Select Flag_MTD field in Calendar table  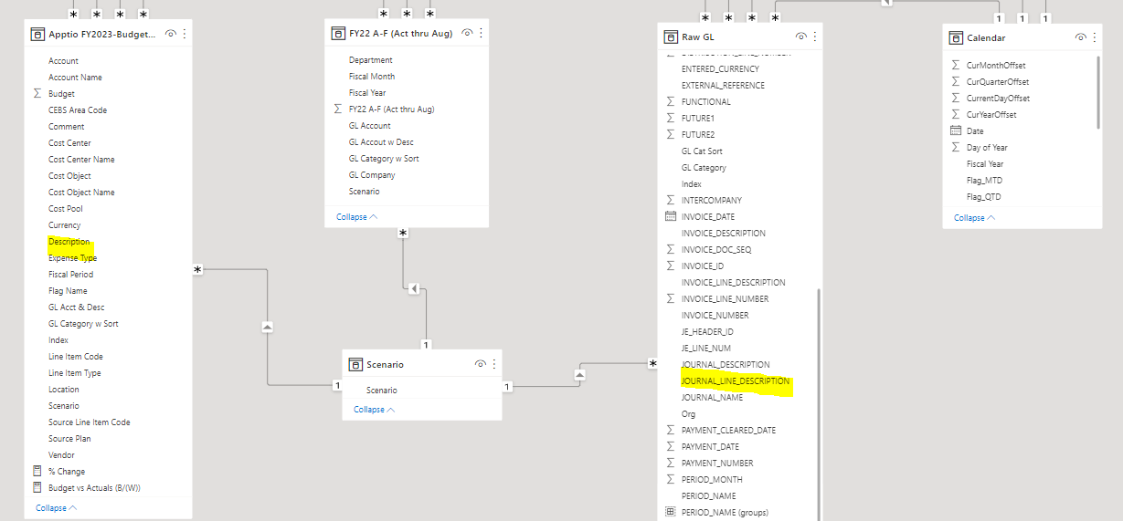pyautogui.click(x=984, y=181)
